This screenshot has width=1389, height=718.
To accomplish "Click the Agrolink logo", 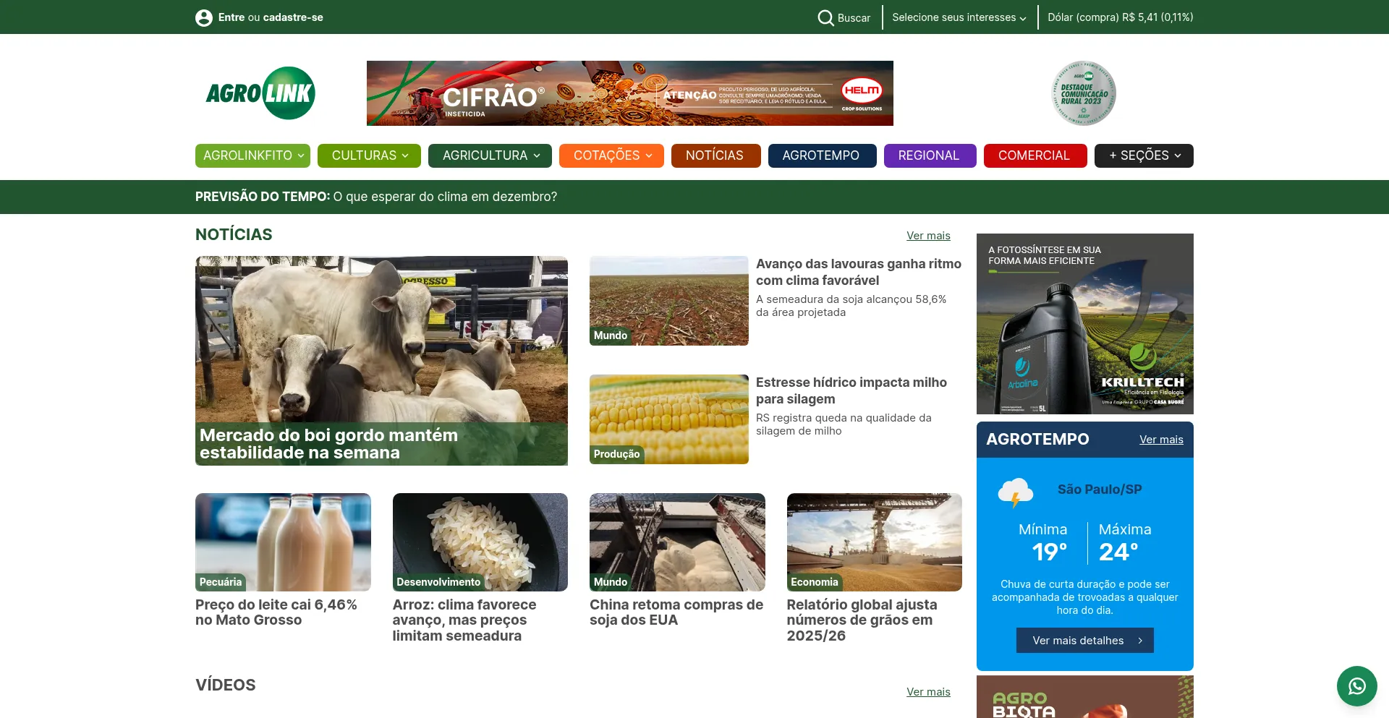I will coord(261,93).
